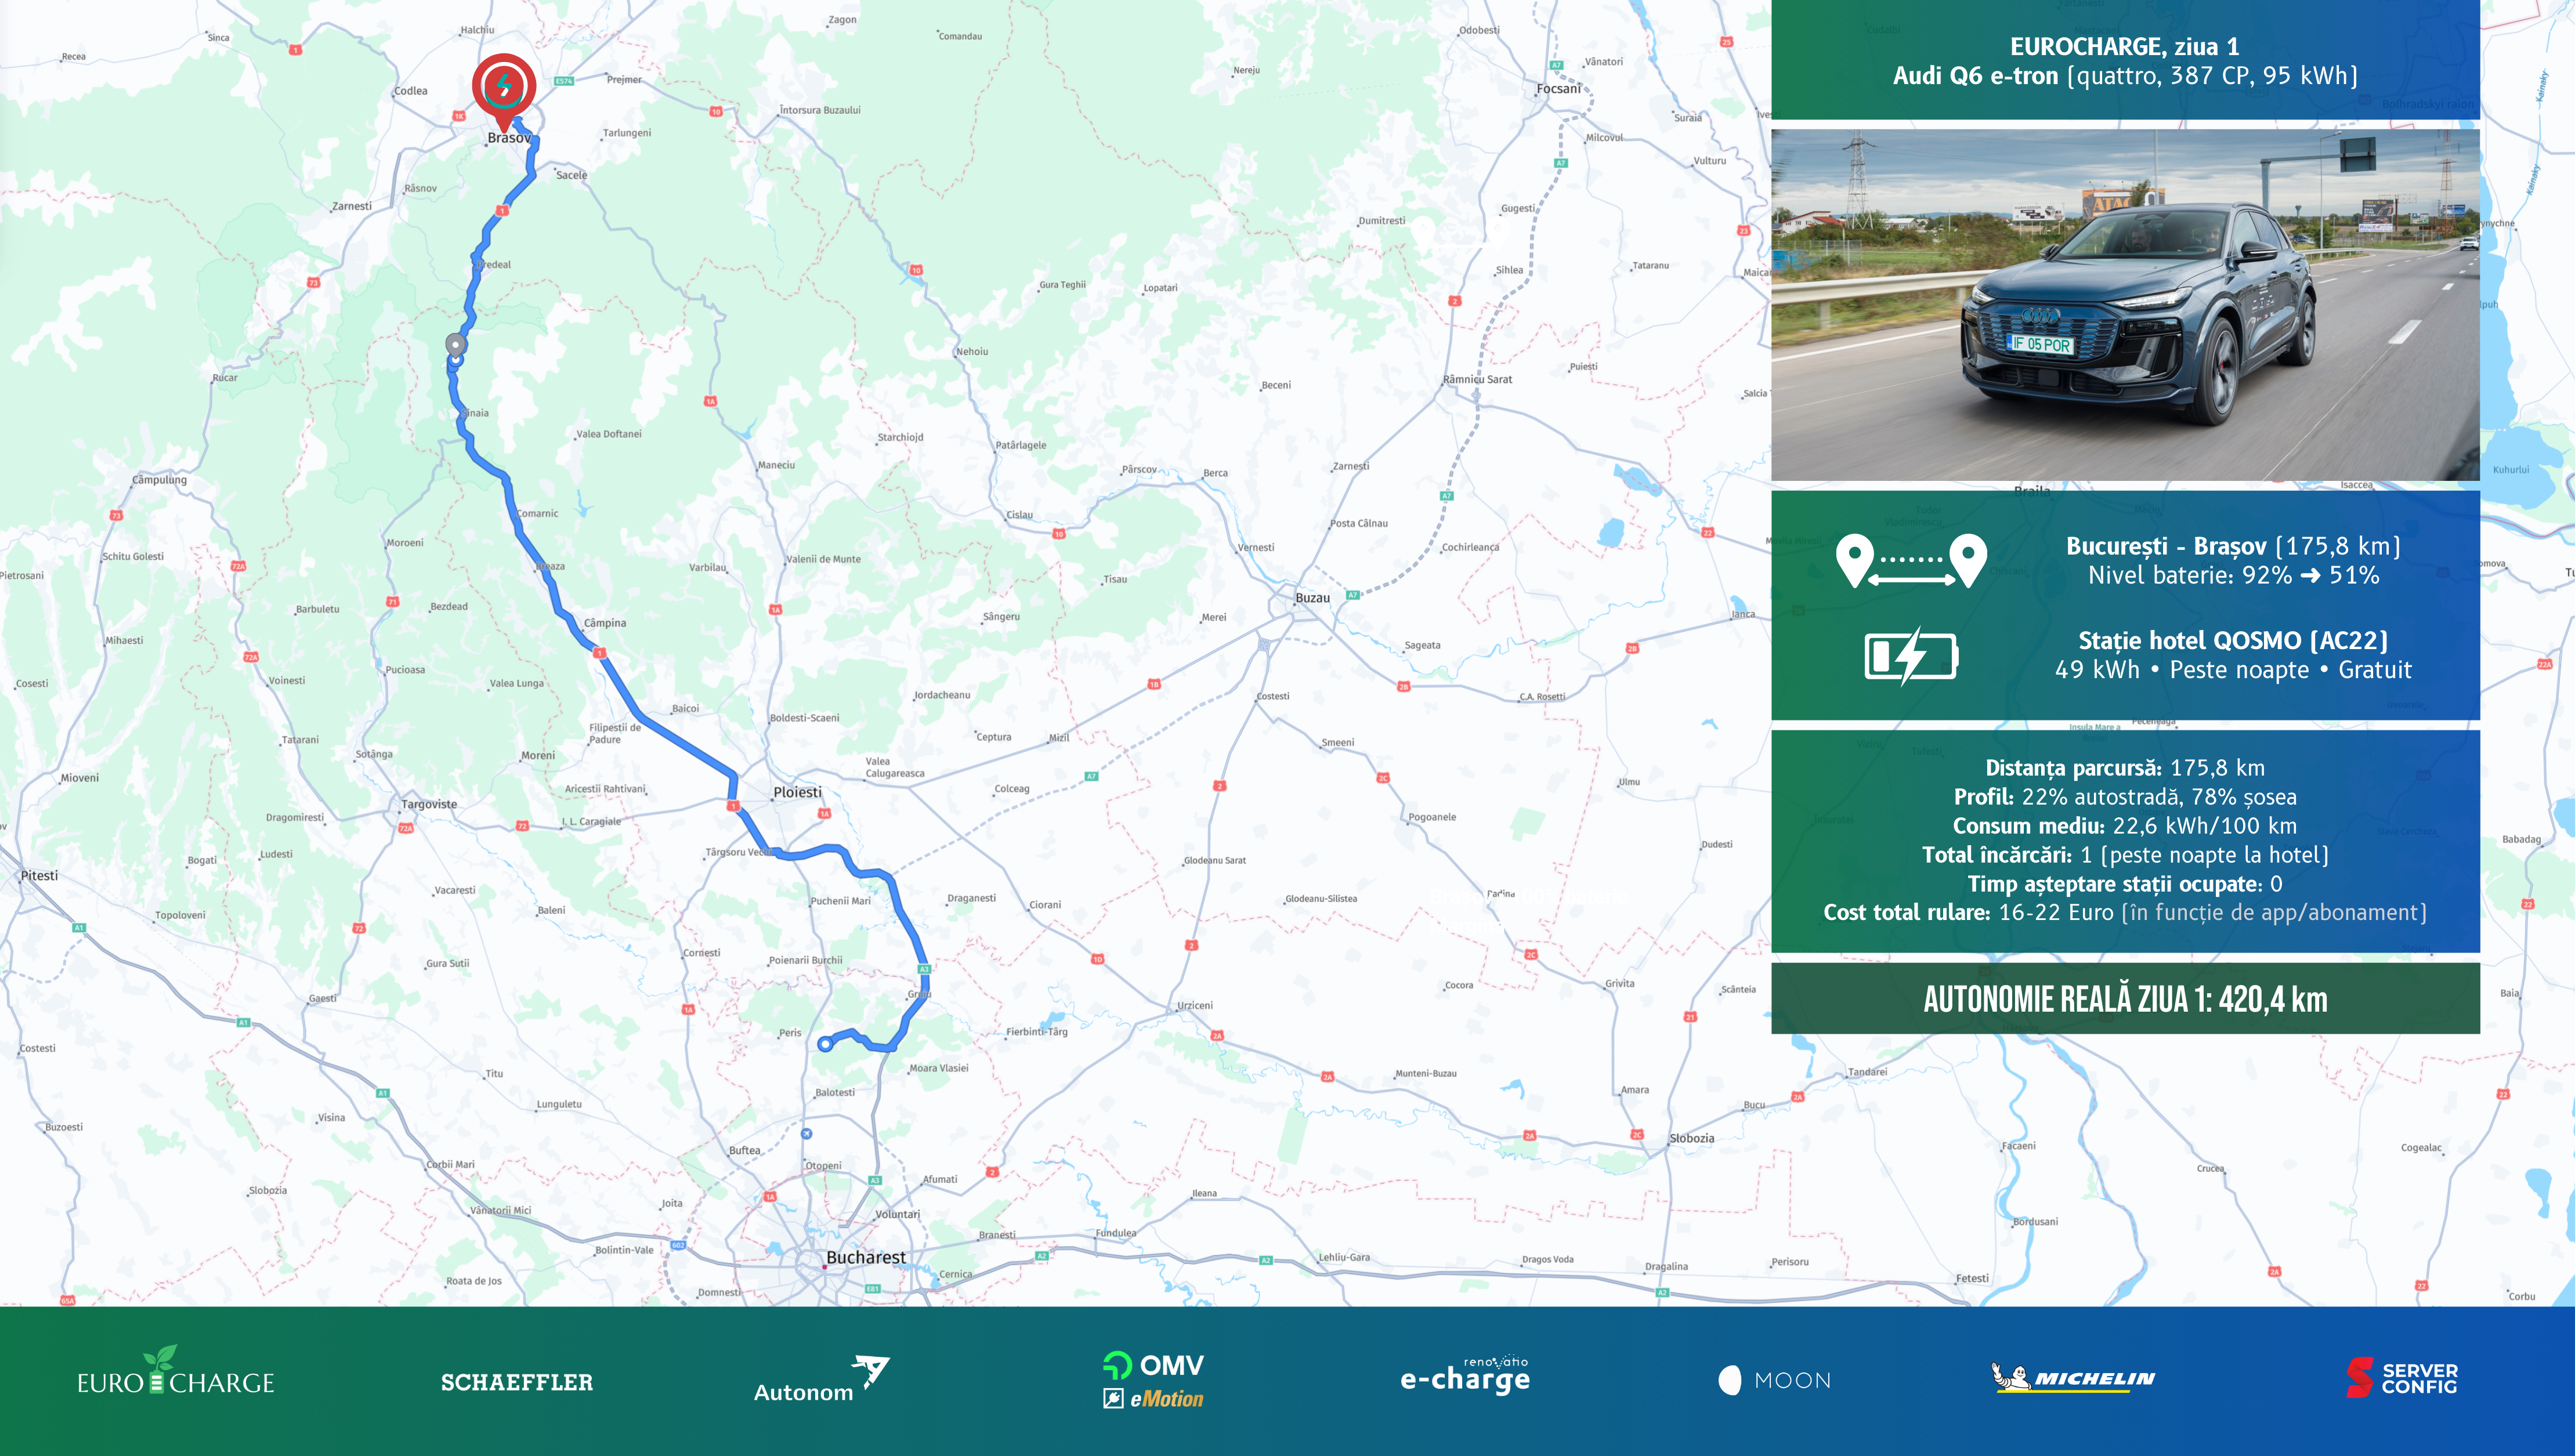Click the Valenii de Munte label
This screenshot has width=2575, height=1456.
[824, 560]
